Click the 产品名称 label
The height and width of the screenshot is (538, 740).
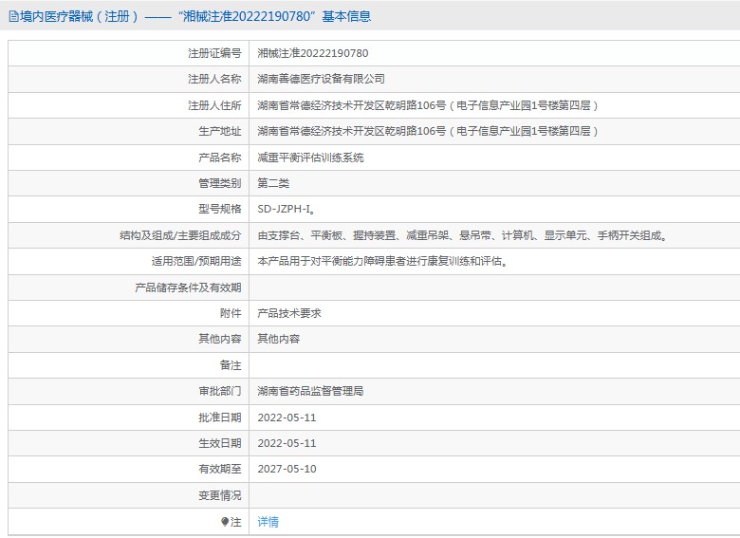(219, 158)
